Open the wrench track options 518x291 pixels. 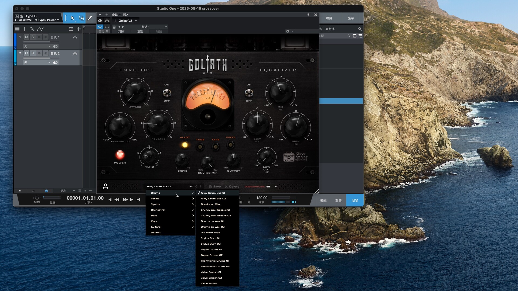32,29
